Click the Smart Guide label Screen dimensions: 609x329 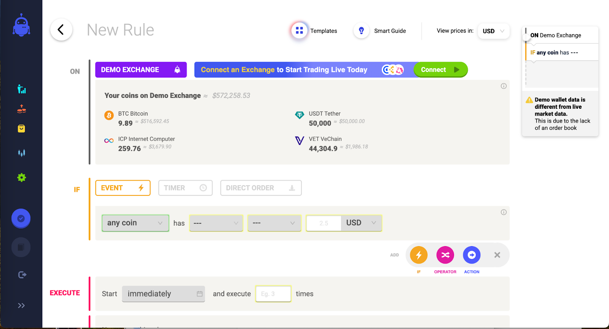390,31
